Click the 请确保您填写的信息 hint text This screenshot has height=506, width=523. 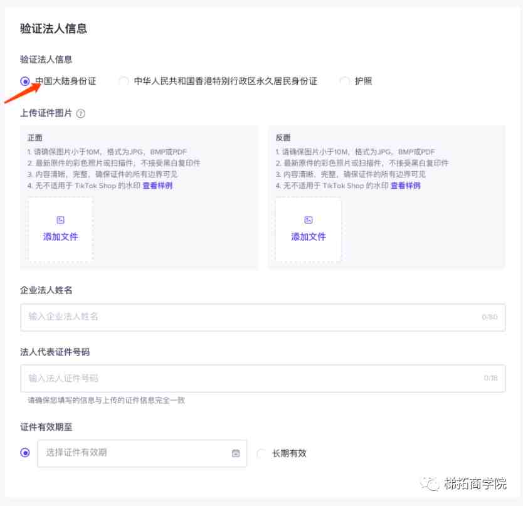tap(106, 400)
